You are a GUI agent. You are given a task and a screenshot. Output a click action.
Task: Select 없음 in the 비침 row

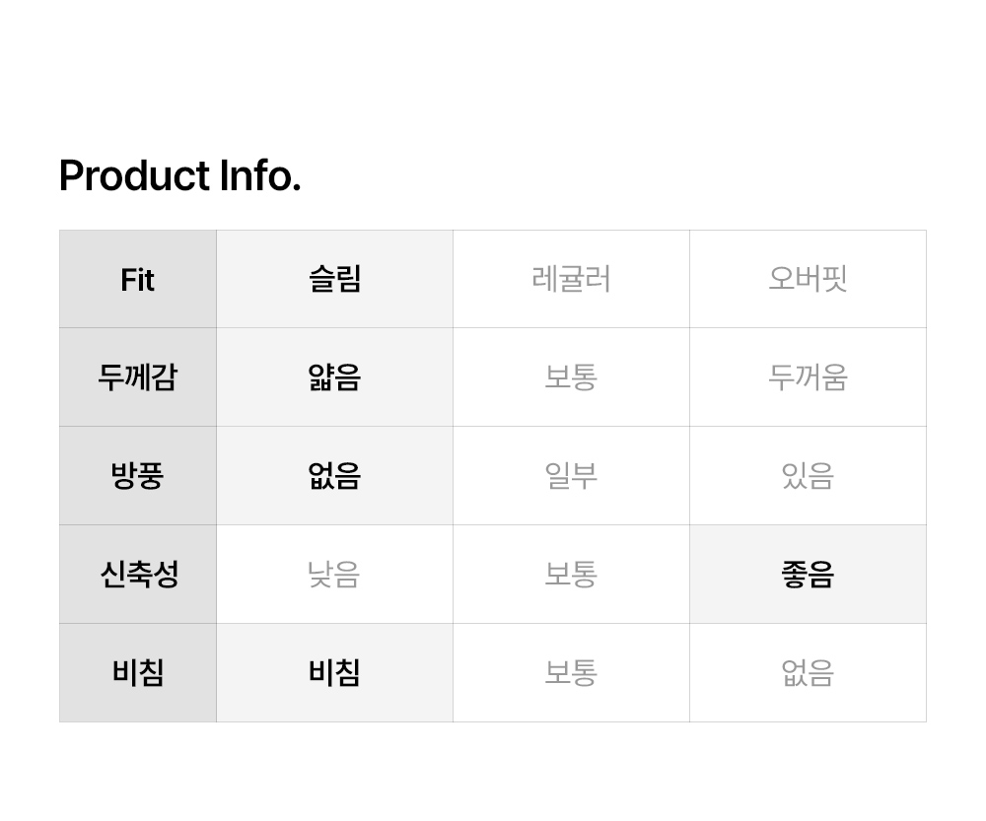pyautogui.click(x=808, y=673)
